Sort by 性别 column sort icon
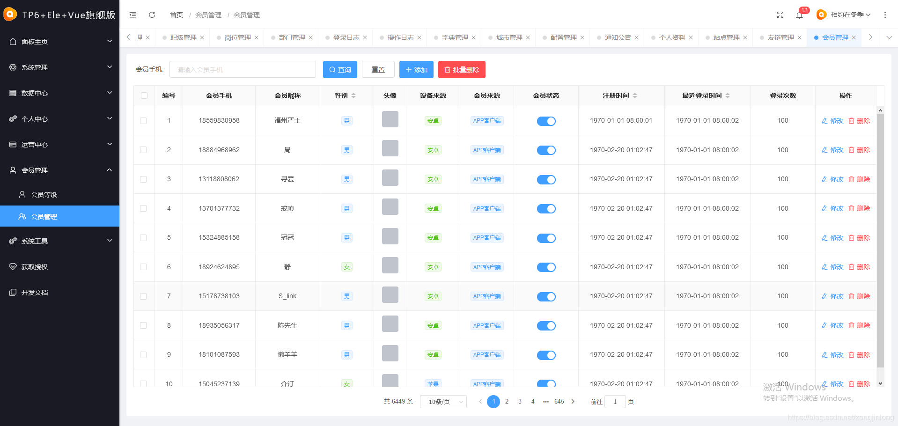This screenshot has height=426, width=898. [353, 95]
